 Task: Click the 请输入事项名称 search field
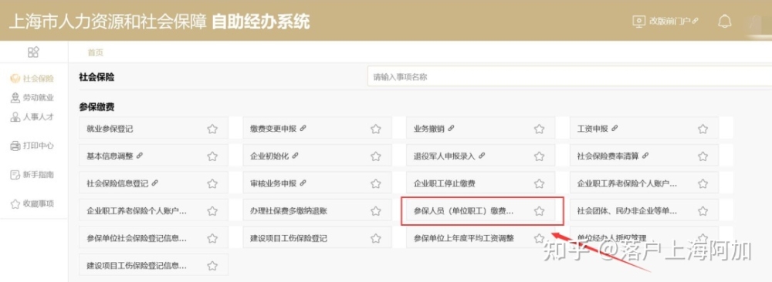pyautogui.click(x=570, y=76)
